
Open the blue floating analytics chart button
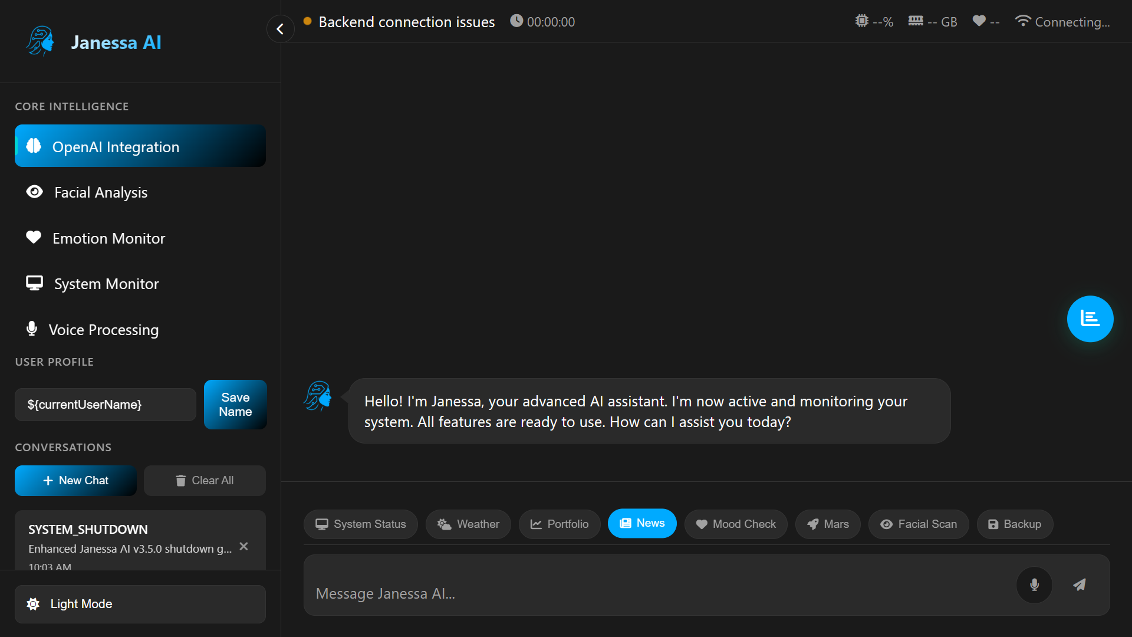pyautogui.click(x=1090, y=318)
